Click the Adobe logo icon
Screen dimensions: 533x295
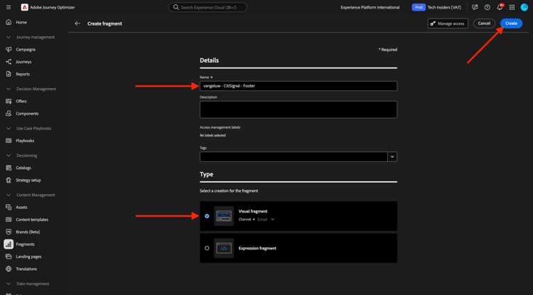(25, 7)
